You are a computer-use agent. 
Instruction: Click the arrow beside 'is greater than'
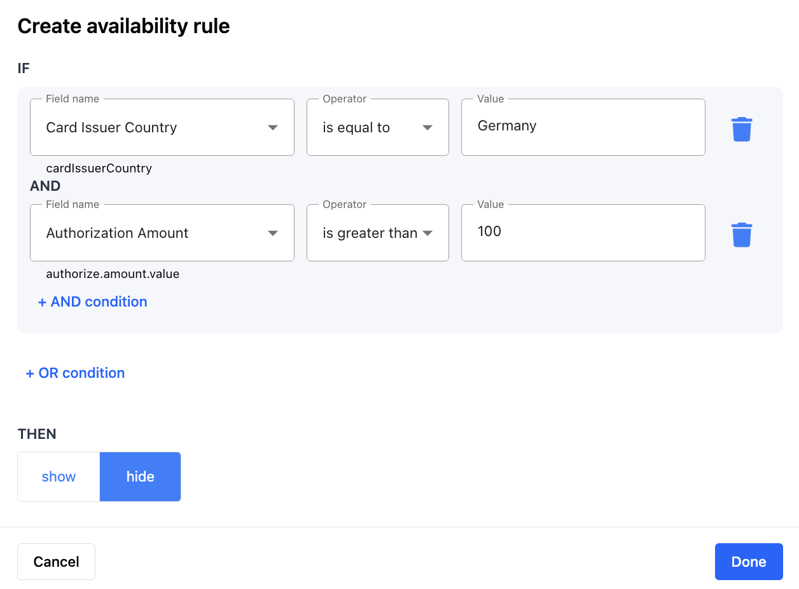[427, 233]
